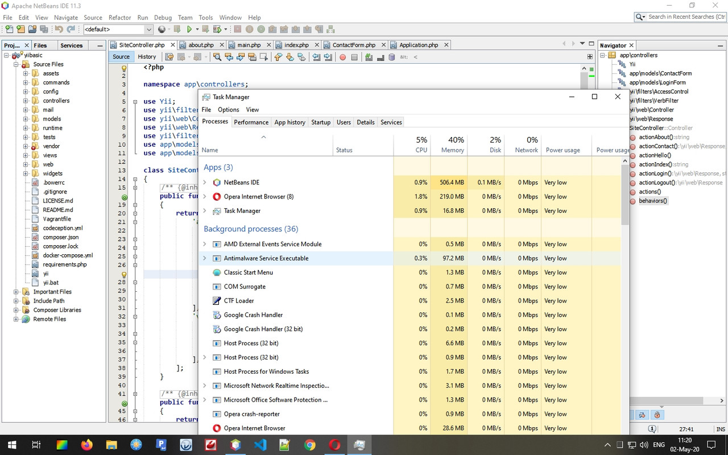This screenshot has height=455, width=728.
Task: Click the Chrome icon in taskbar
Action: 309,444
